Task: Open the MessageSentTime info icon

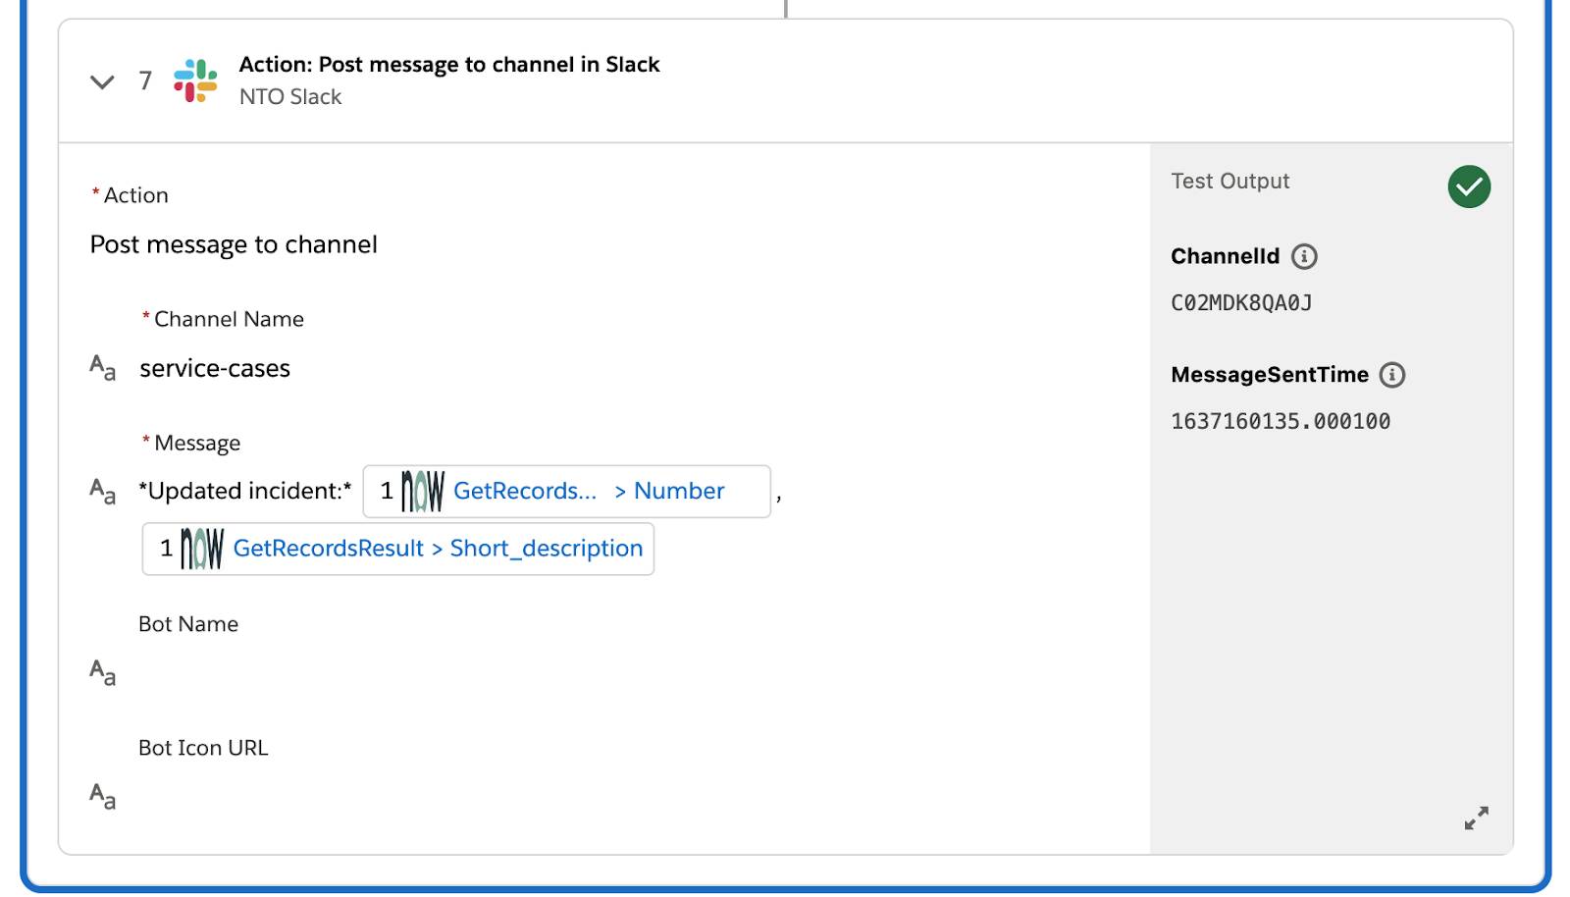Action: (1392, 375)
